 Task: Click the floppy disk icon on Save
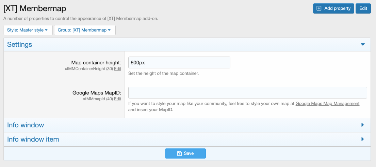179,153
